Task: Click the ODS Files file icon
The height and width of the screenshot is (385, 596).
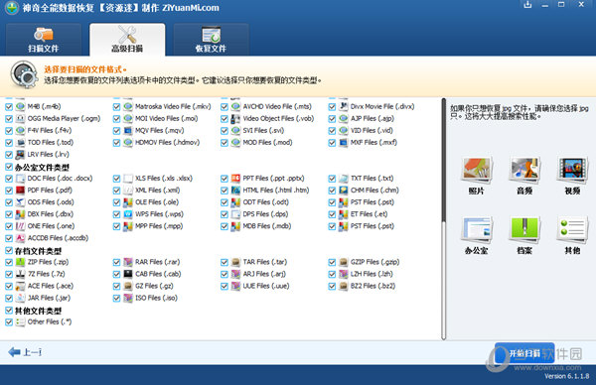Action: [20, 202]
